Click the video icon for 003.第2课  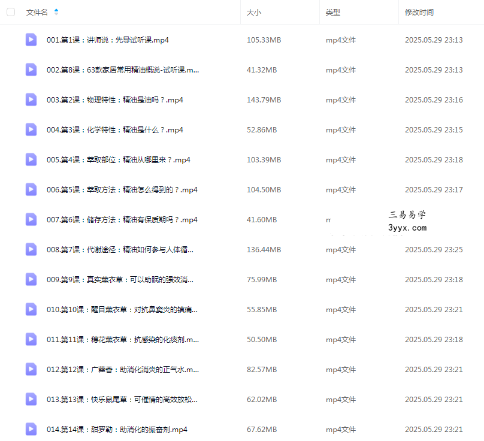31,99
